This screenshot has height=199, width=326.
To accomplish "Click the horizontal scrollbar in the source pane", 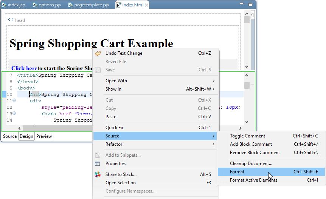I will click(x=57, y=128).
